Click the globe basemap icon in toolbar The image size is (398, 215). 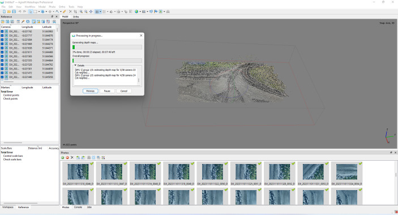[x=136, y=11]
